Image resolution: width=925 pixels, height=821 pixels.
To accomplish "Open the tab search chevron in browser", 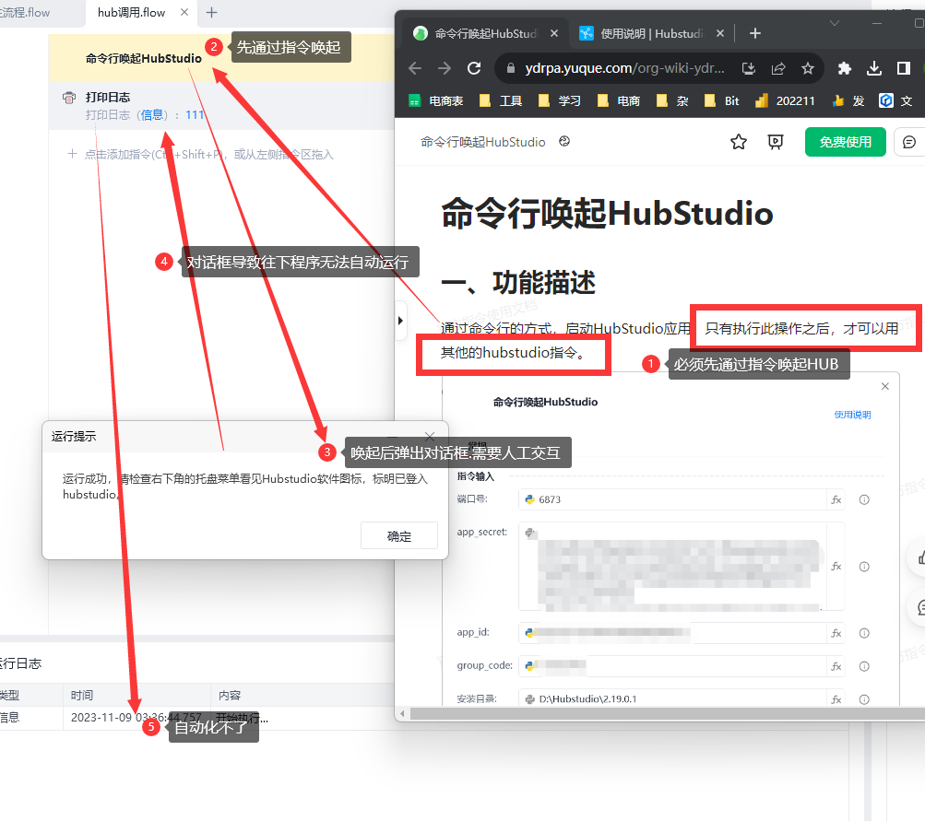I will coord(834,24).
